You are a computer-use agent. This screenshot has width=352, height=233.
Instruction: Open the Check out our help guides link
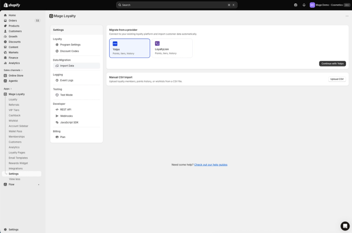point(211,165)
